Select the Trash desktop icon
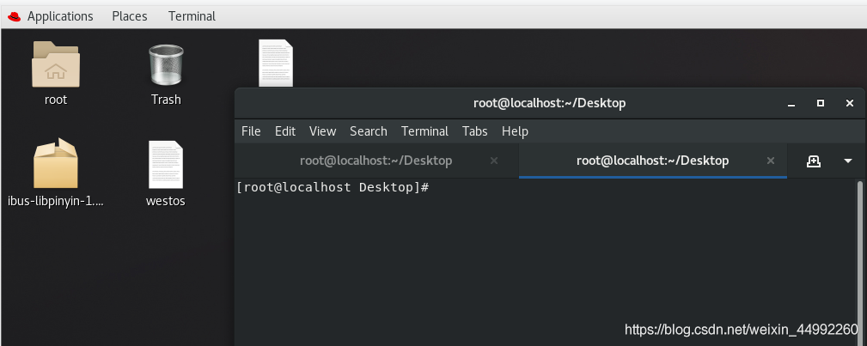Screen dimensions: 867x346 click(x=166, y=64)
